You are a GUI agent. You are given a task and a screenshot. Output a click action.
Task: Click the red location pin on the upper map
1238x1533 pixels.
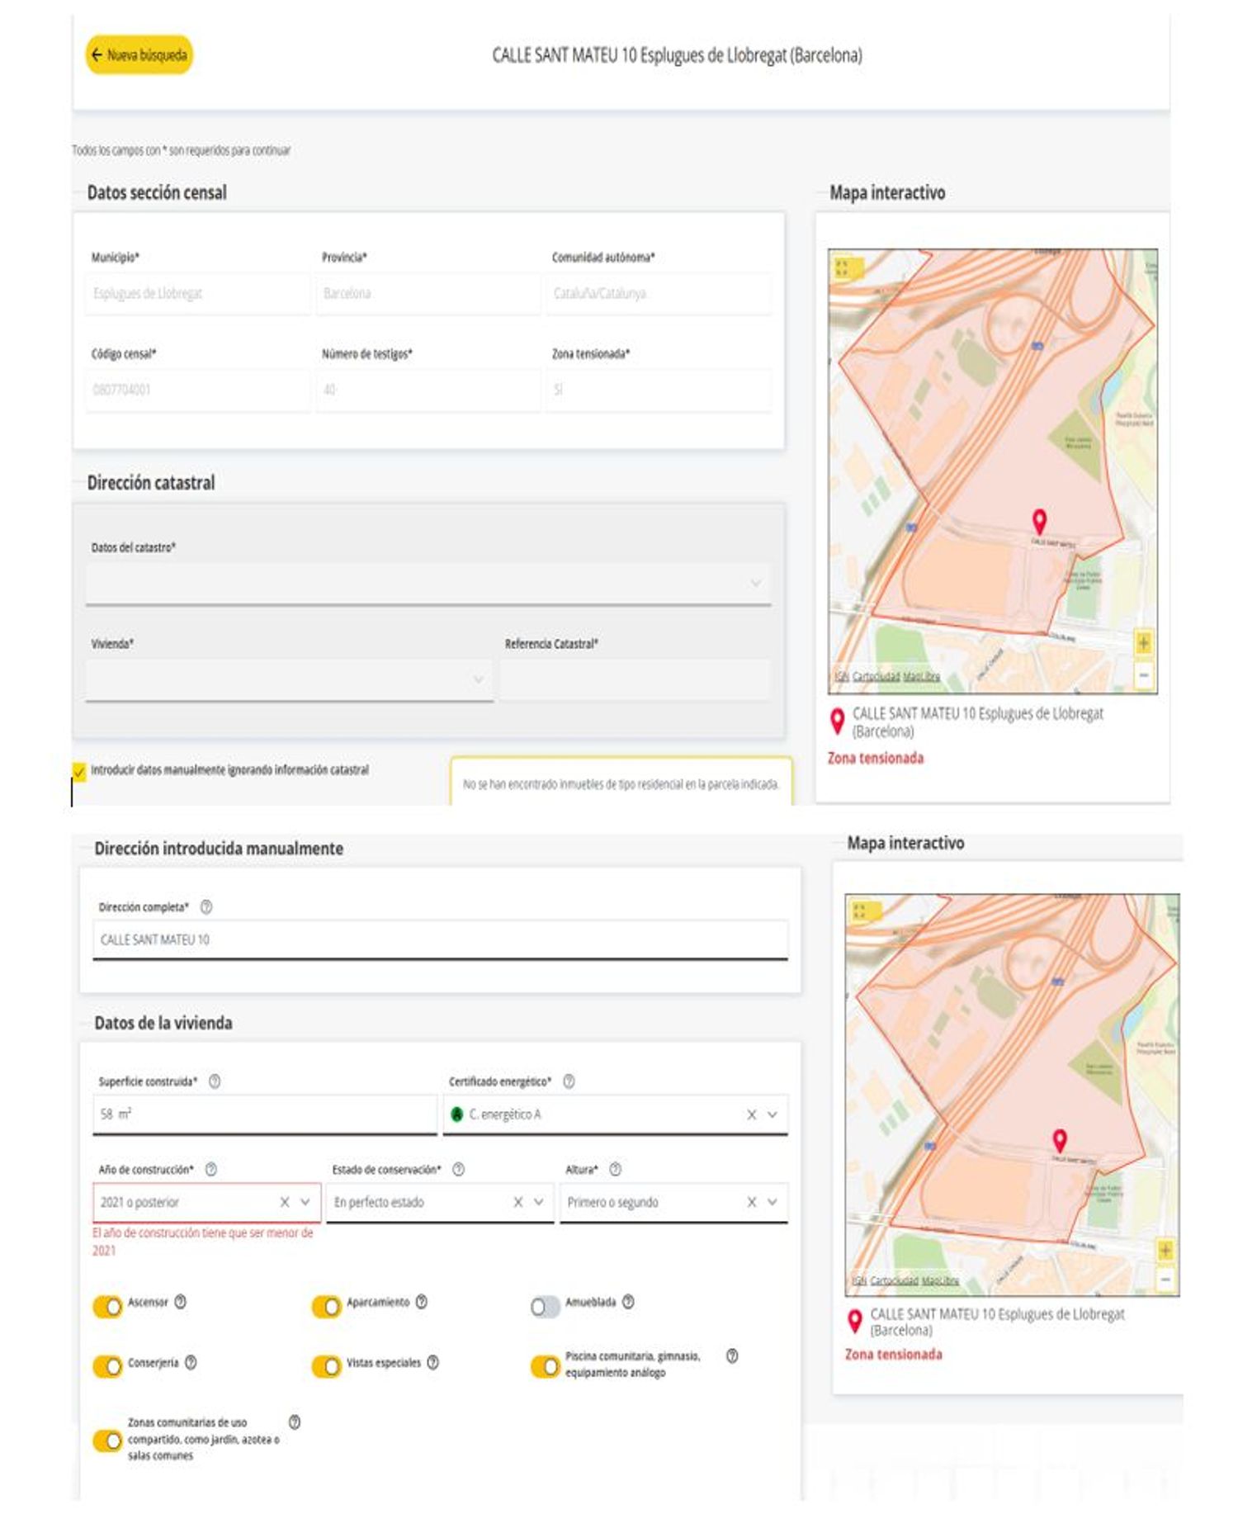point(1039,521)
